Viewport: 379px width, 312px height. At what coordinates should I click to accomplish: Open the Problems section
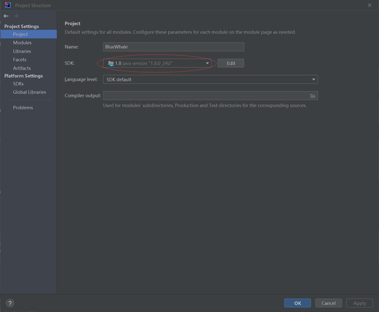[x=23, y=107]
